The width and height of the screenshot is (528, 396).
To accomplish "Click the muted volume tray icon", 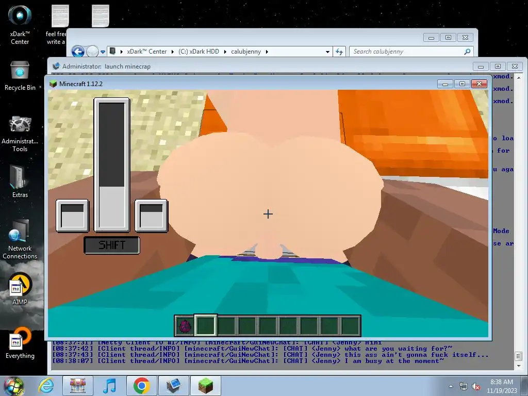I will tap(476, 386).
